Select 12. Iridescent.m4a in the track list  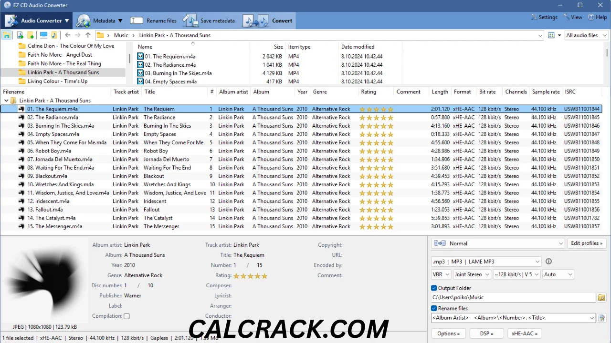pyautogui.click(x=48, y=202)
